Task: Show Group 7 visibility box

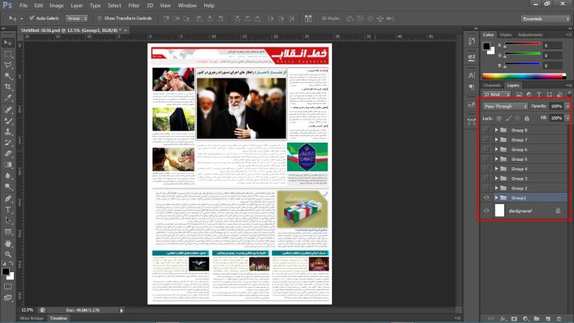Action: tap(486, 139)
